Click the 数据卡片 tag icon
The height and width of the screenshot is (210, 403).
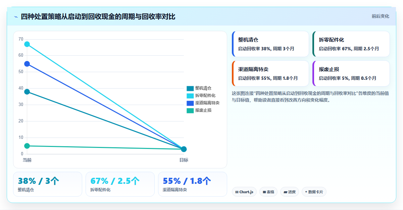pyautogui.click(x=306, y=192)
